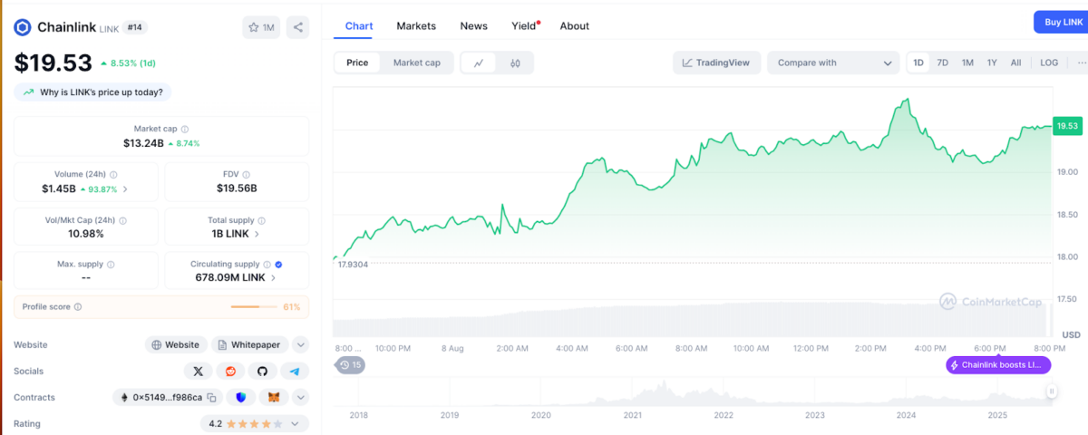The height and width of the screenshot is (435, 1088).
Task: Open Chainlink's GitHub social link
Action: pyautogui.click(x=262, y=371)
